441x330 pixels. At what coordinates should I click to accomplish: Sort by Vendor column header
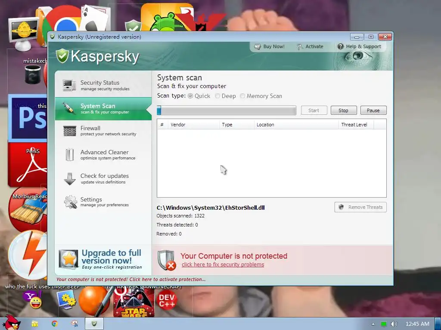point(193,125)
